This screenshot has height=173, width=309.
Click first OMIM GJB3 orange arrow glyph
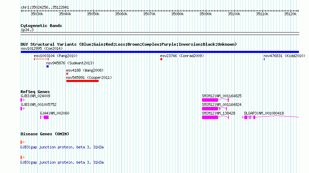[x=23, y=142]
